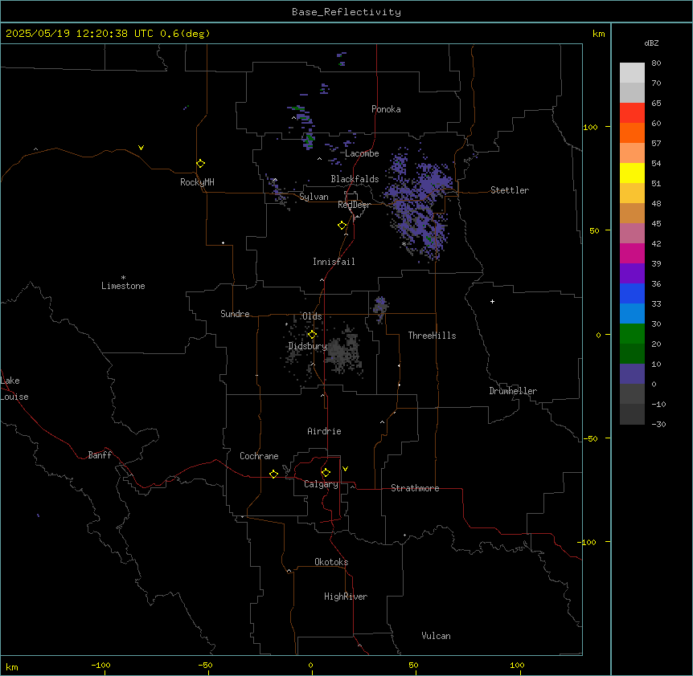Click the Limestone label
Viewport: 693px width, 676px height.
point(123,286)
